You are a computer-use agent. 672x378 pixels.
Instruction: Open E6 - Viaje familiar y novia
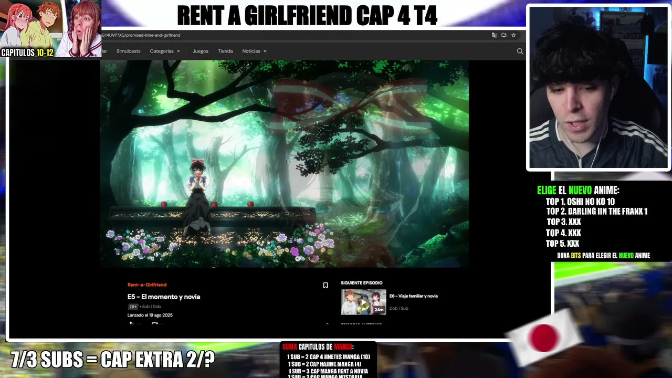pyautogui.click(x=414, y=296)
